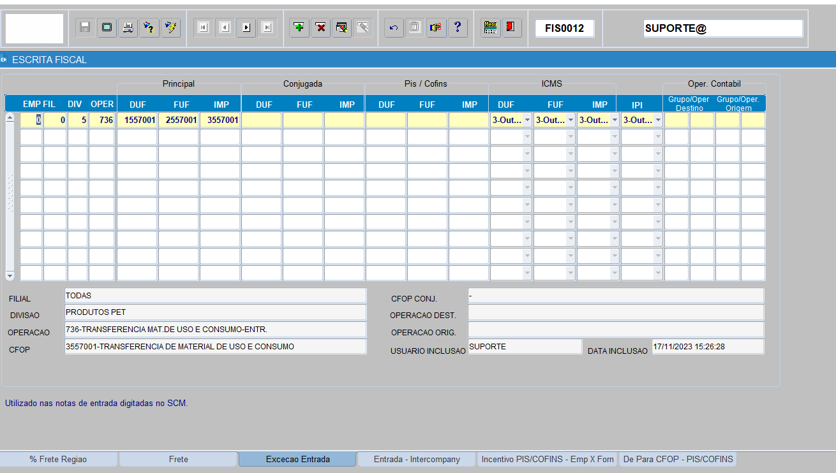Click the empty OPERACAO ORIG. field
Image resolution: width=836 pixels, height=473 pixels.
616,330
